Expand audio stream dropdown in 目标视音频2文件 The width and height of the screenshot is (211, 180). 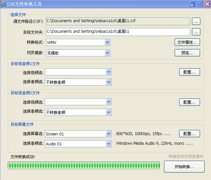(109, 112)
